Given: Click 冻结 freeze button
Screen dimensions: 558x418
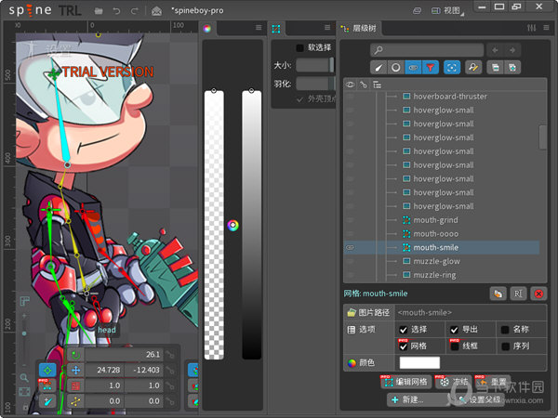Looking at the screenshot, I should (x=454, y=382).
